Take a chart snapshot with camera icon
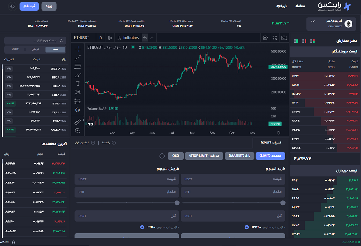 pos(284,38)
